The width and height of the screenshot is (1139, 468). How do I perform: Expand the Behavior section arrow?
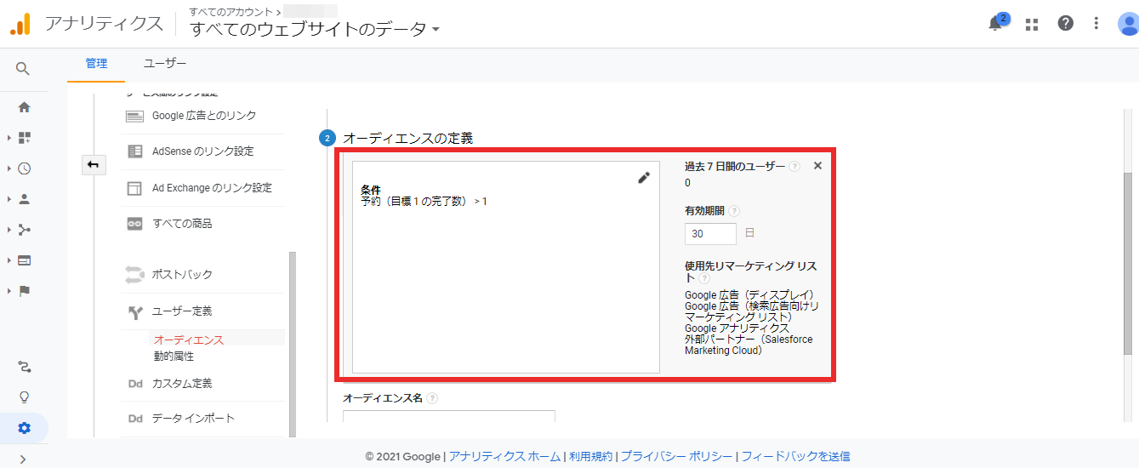[9, 260]
